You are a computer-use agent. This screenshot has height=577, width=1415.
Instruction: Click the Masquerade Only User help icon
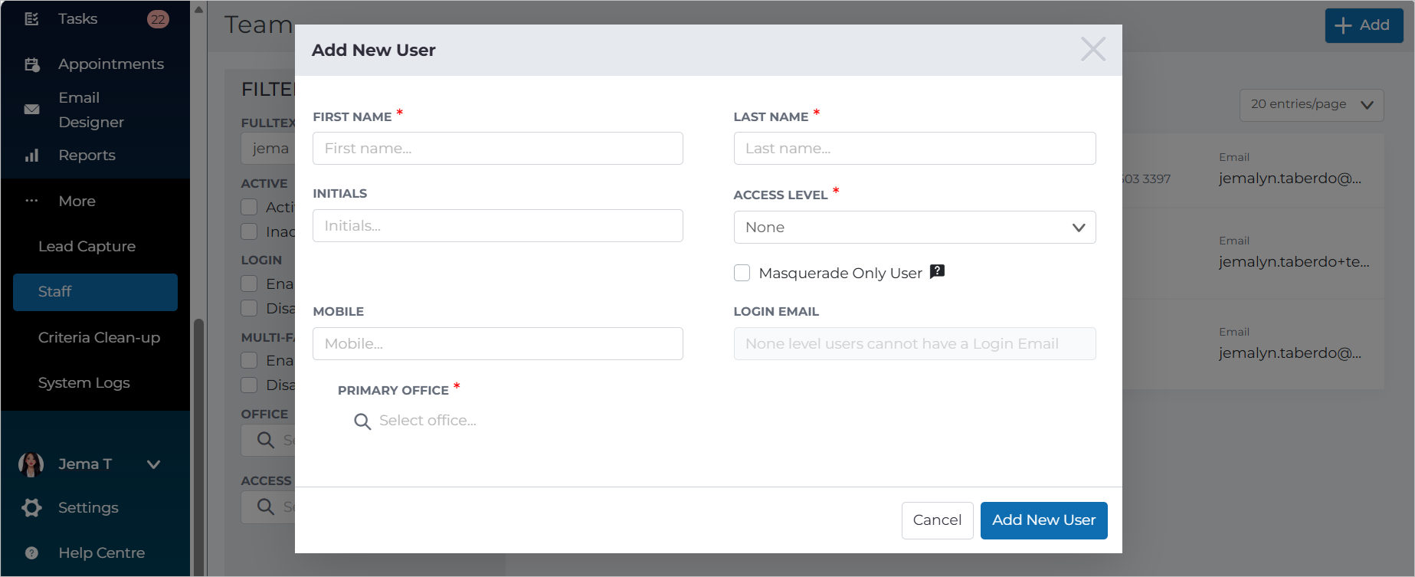(x=937, y=271)
